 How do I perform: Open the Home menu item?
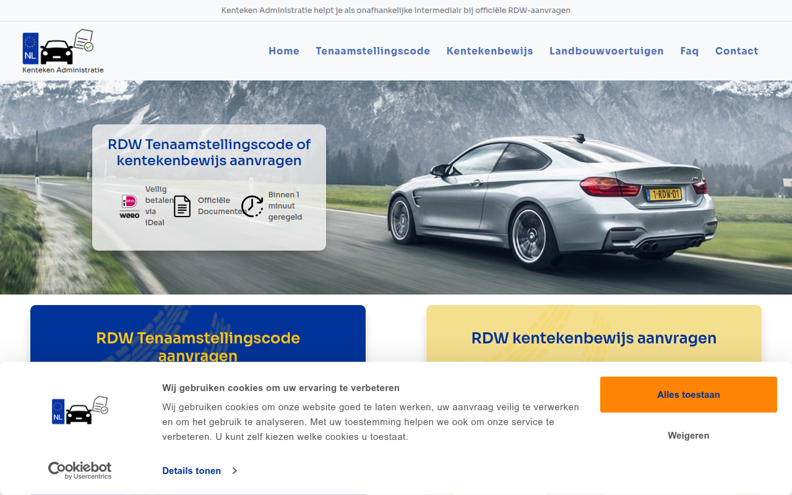[284, 51]
